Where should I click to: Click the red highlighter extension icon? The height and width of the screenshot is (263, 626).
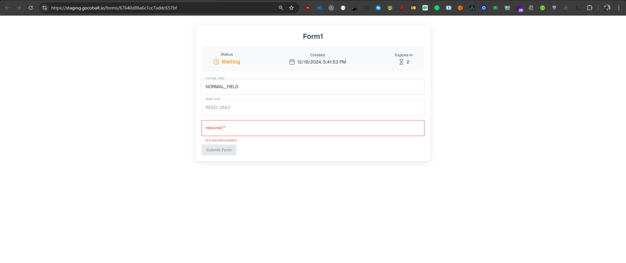click(402, 8)
